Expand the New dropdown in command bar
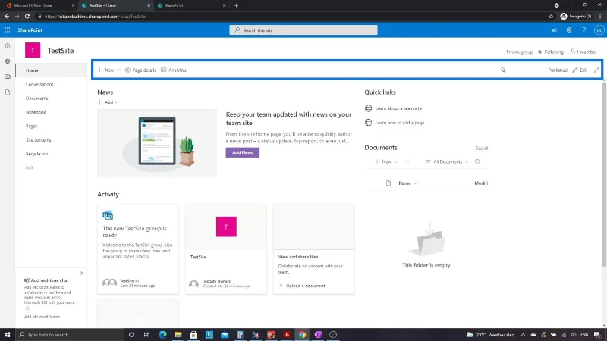The width and height of the screenshot is (607, 341). (x=109, y=70)
